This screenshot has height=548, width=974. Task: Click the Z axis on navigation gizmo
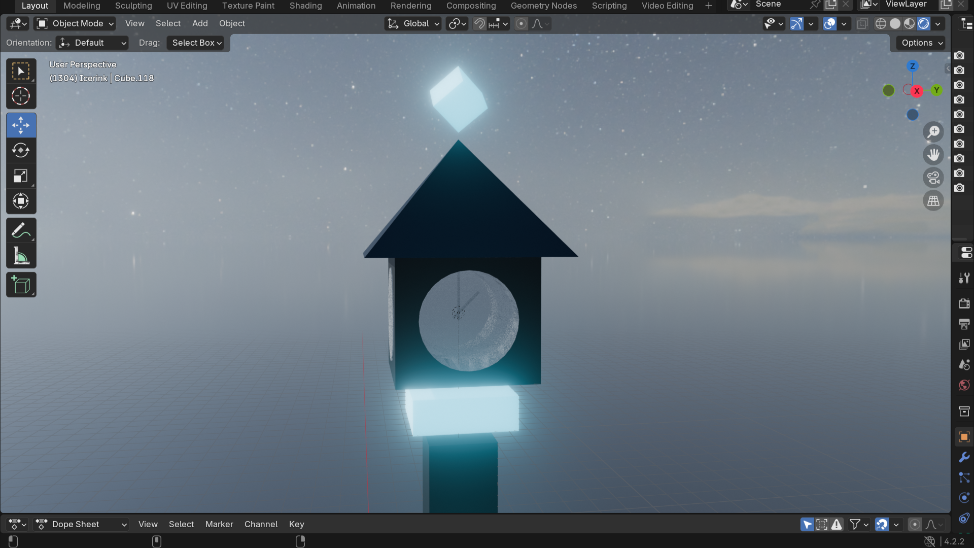[x=912, y=66]
